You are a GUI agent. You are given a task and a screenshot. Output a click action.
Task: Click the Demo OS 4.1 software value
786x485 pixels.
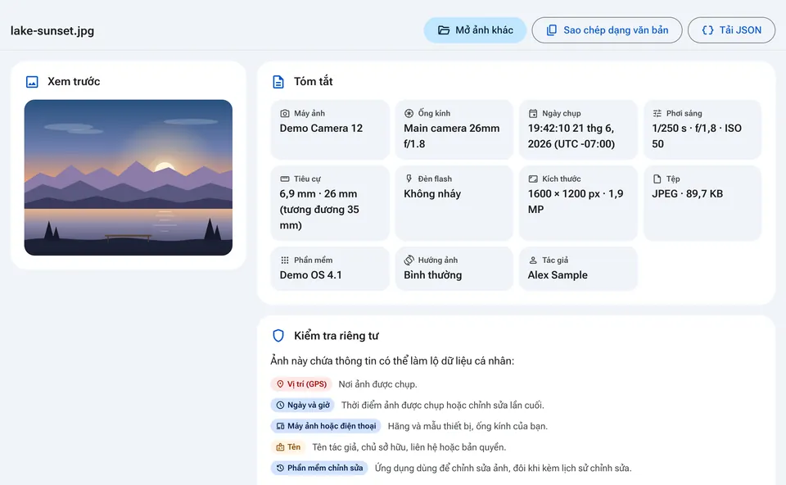point(311,275)
